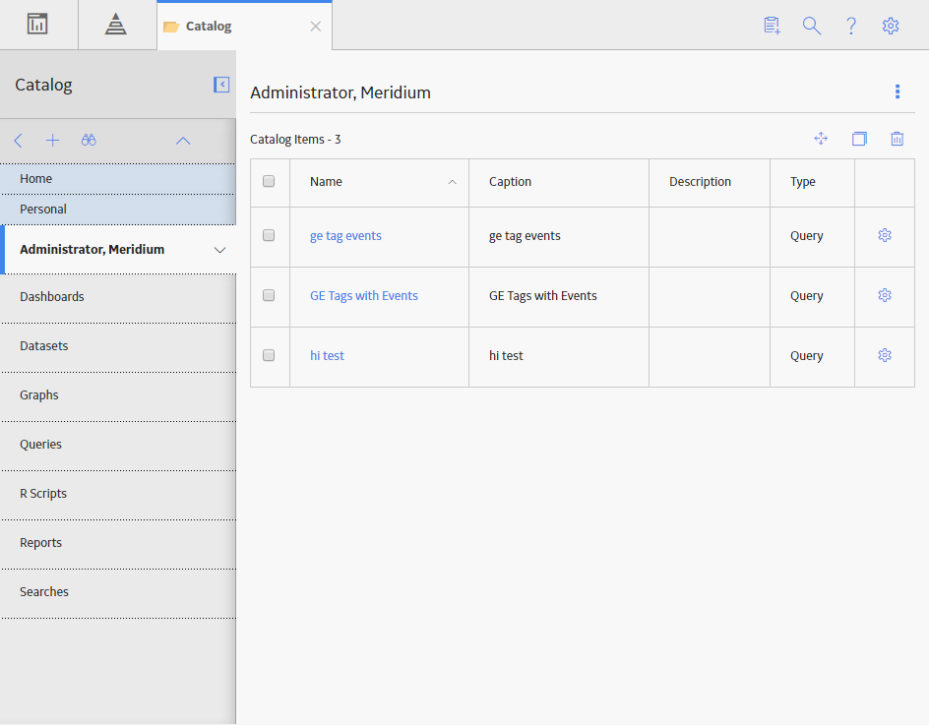Open settings gear for GE Tags with Events
929x725 pixels.
(x=885, y=295)
